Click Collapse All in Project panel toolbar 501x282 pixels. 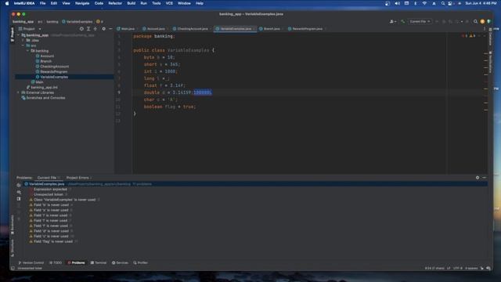coord(96,29)
